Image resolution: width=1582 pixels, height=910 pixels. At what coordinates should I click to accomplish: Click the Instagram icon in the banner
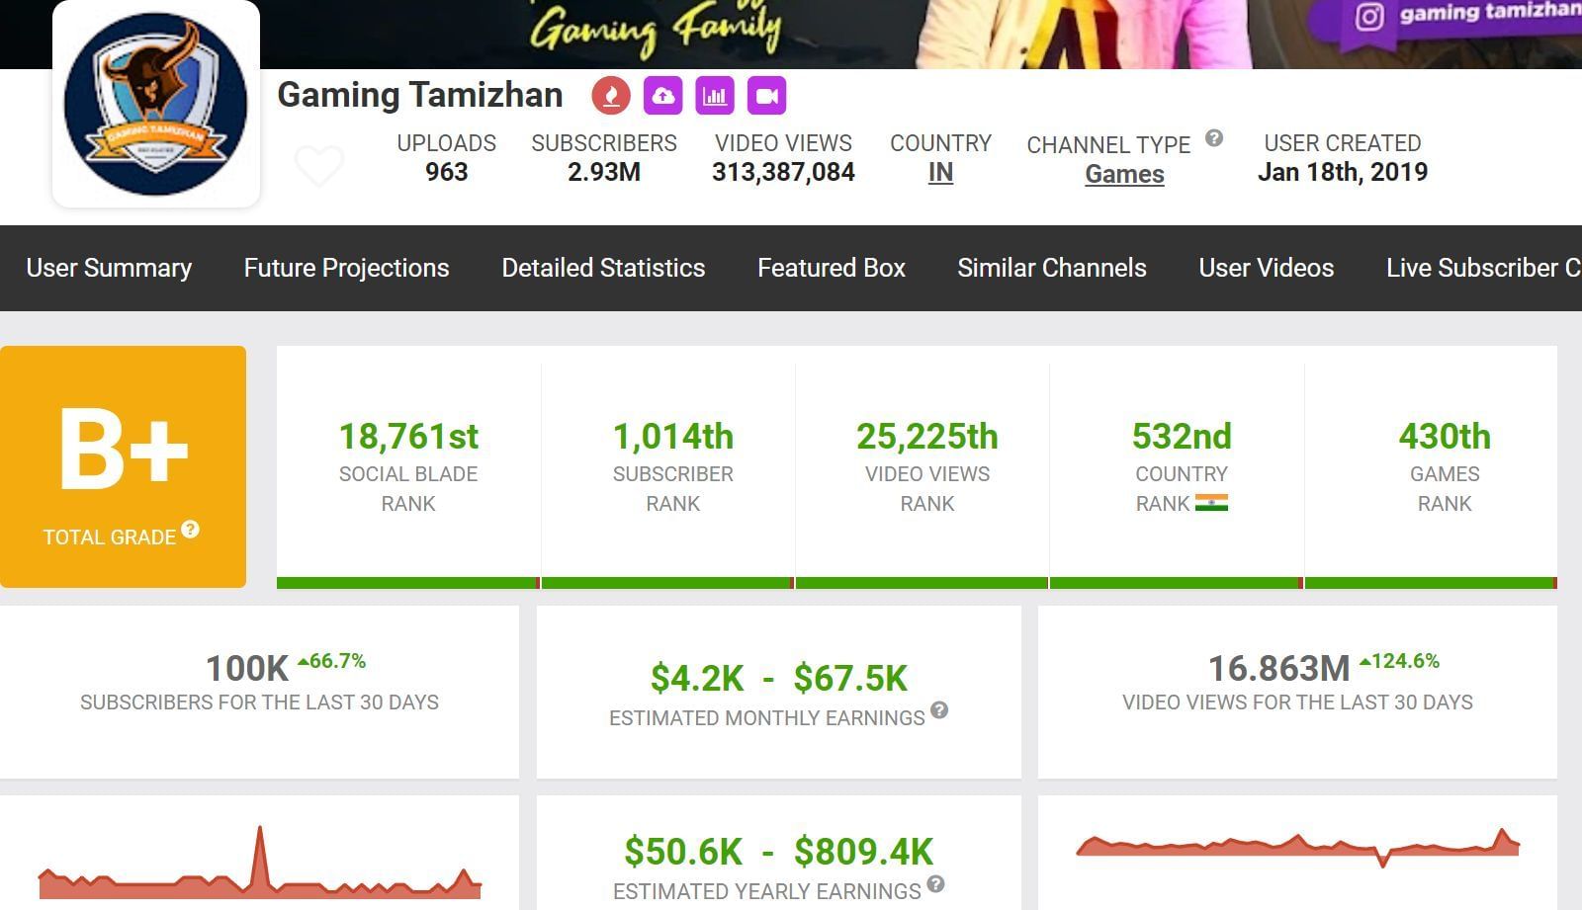1369,17
